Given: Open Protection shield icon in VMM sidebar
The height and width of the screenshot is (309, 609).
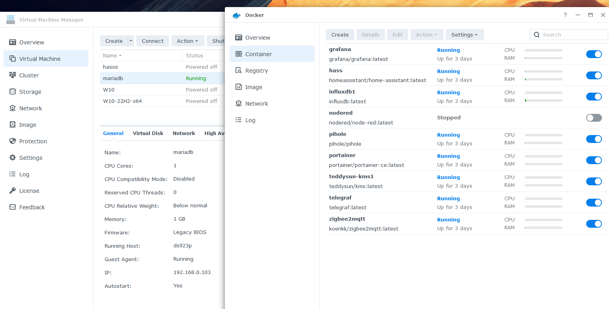Looking at the screenshot, I should (13, 141).
